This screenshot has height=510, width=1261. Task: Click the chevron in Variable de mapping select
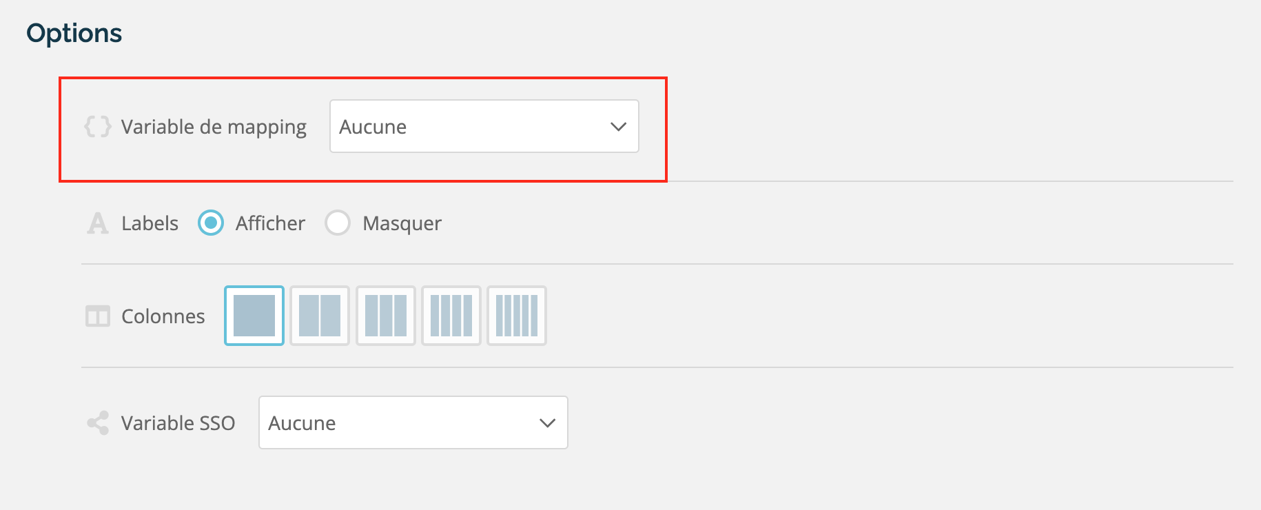[618, 127]
